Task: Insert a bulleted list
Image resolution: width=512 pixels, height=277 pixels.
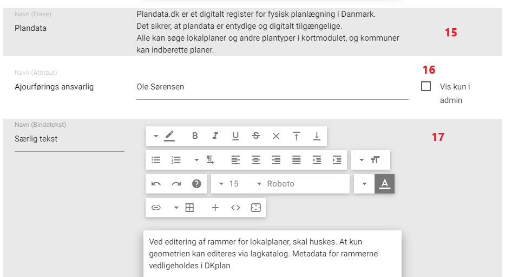Action: [156, 160]
